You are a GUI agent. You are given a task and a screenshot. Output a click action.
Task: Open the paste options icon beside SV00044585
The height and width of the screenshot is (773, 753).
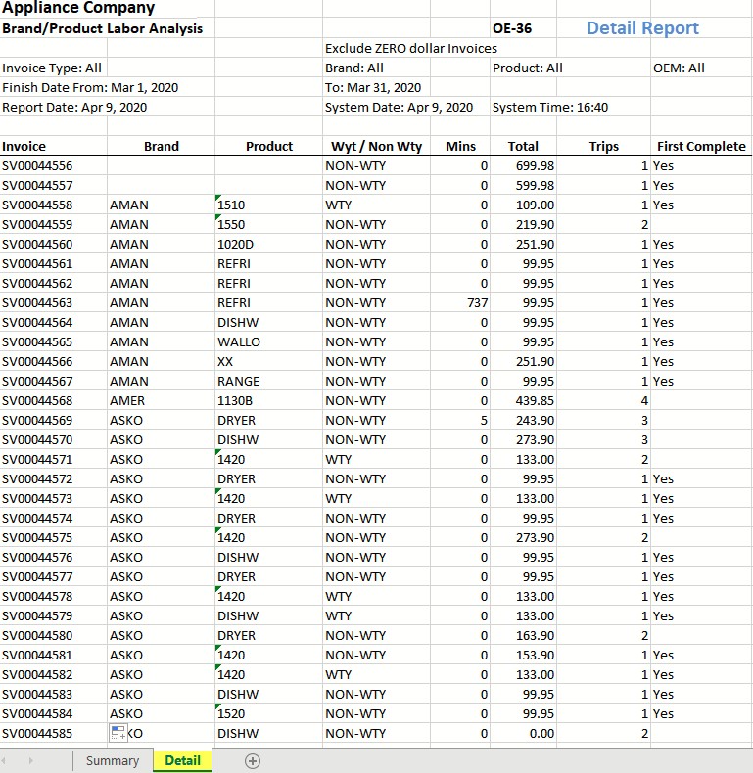(x=118, y=733)
